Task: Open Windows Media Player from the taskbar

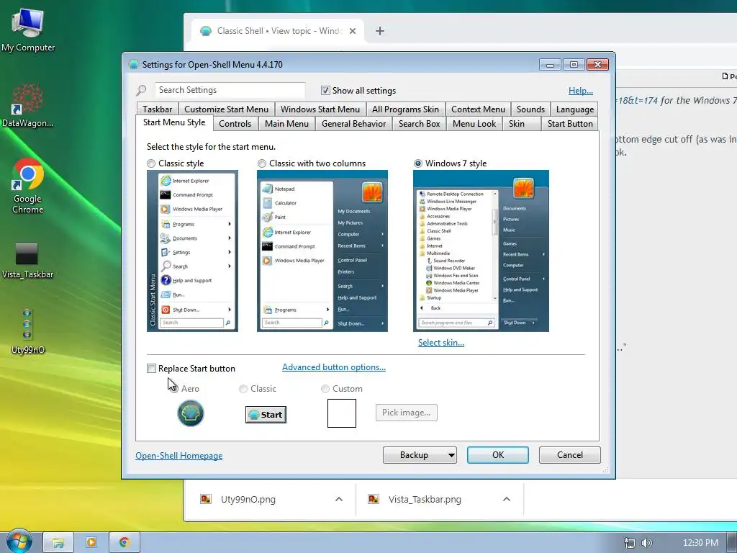Action: 91,542
